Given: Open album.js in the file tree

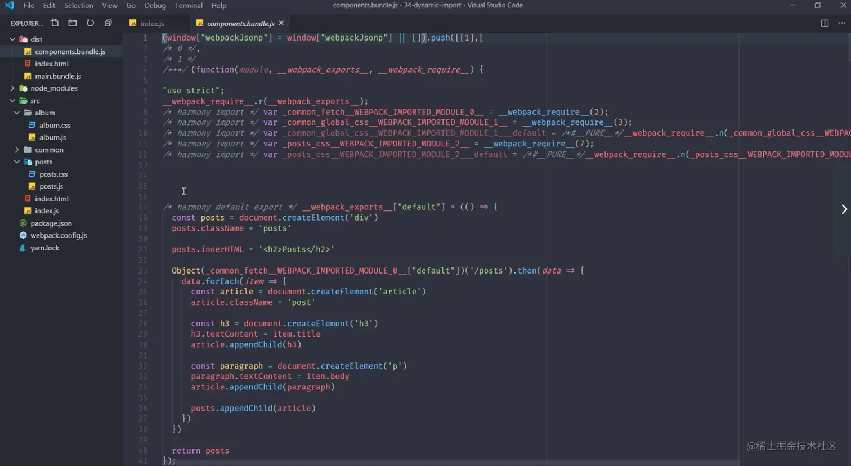Looking at the screenshot, I should coord(53,137).
